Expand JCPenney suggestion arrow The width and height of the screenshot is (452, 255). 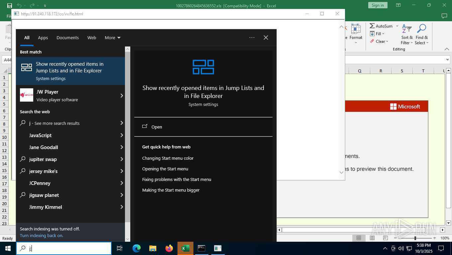[x=122, y=183]
